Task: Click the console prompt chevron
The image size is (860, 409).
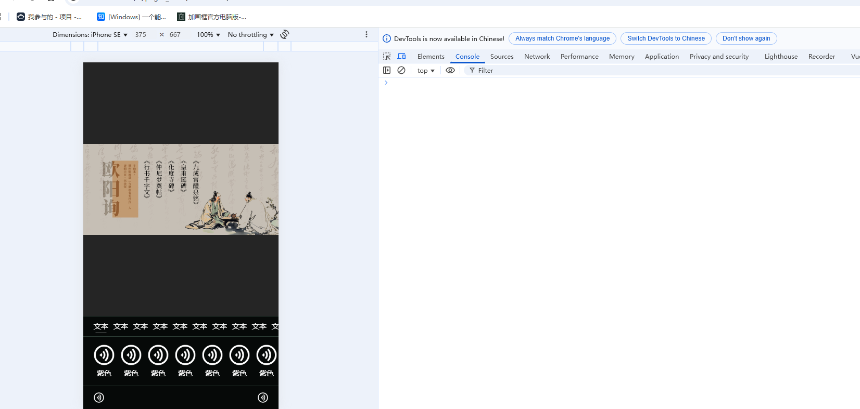Action: [386, 83]
